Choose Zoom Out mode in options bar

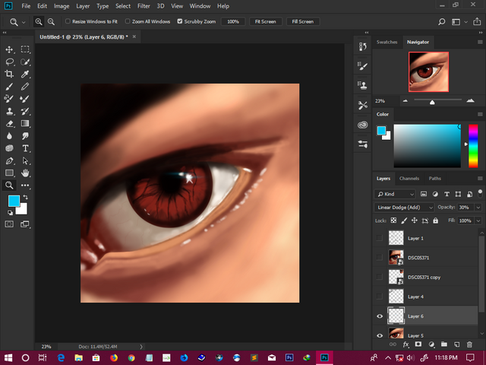pyautogui.click(x=51, y=22)
